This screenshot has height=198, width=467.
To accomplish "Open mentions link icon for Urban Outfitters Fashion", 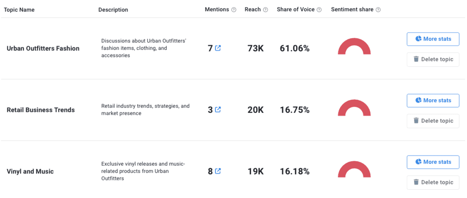I will (x=218, y=48).
